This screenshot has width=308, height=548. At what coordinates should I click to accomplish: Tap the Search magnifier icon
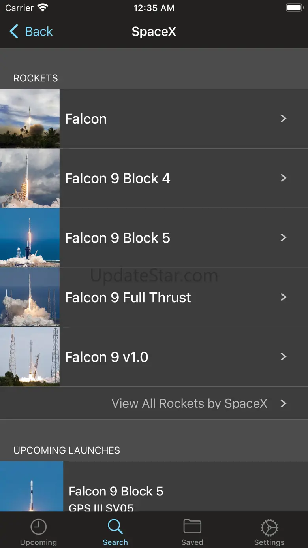[115, 527]
